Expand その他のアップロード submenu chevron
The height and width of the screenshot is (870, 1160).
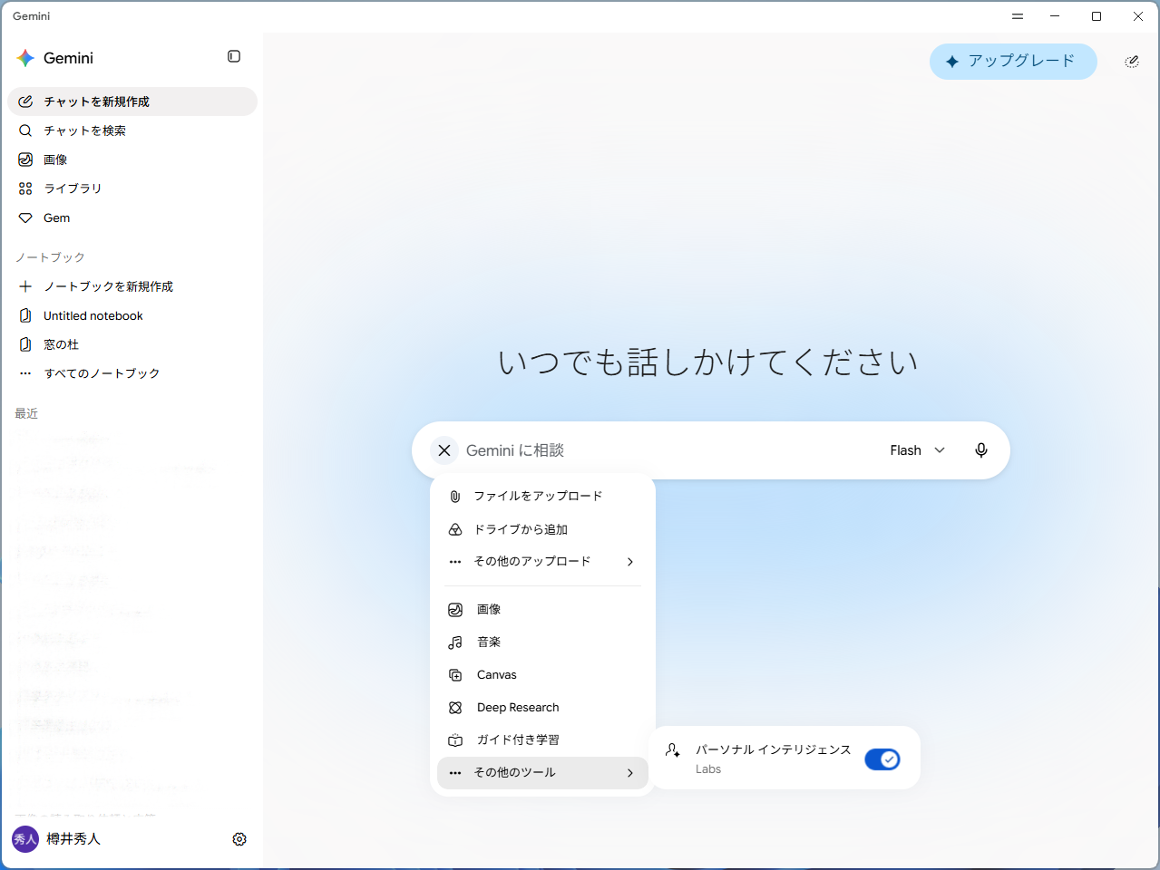630,562
